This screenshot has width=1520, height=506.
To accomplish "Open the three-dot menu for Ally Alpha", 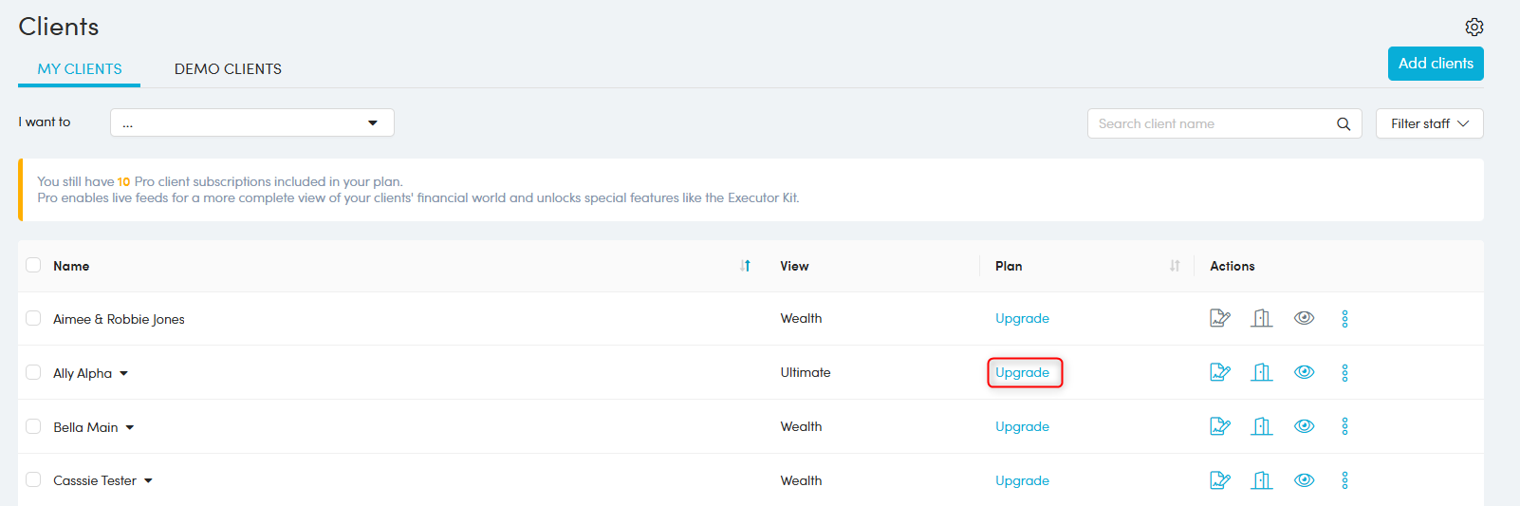I will tap(1344, 372).
